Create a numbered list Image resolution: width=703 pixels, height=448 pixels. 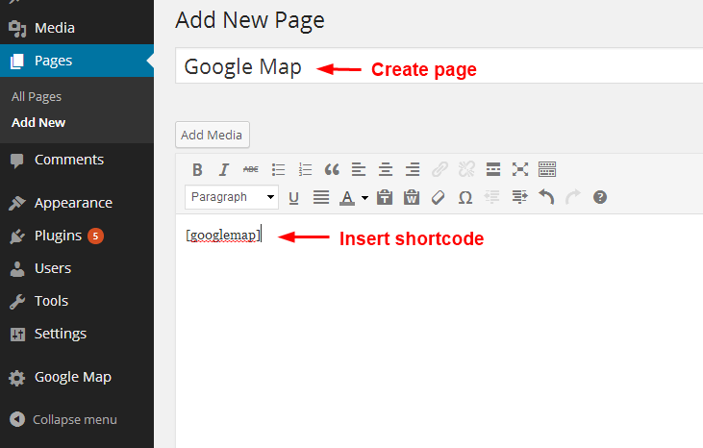click(305, 170)
